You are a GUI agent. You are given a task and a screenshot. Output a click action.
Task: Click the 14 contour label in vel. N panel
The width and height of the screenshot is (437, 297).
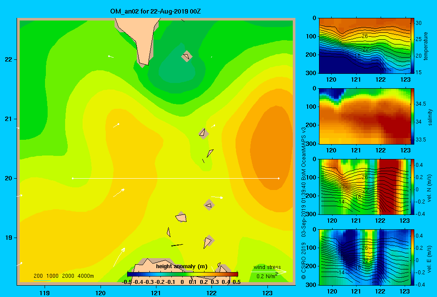(342, 202)
